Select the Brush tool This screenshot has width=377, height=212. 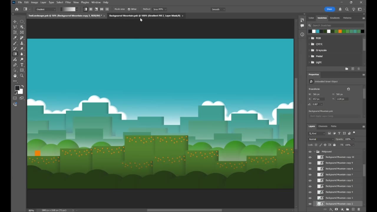pos(15,43)
